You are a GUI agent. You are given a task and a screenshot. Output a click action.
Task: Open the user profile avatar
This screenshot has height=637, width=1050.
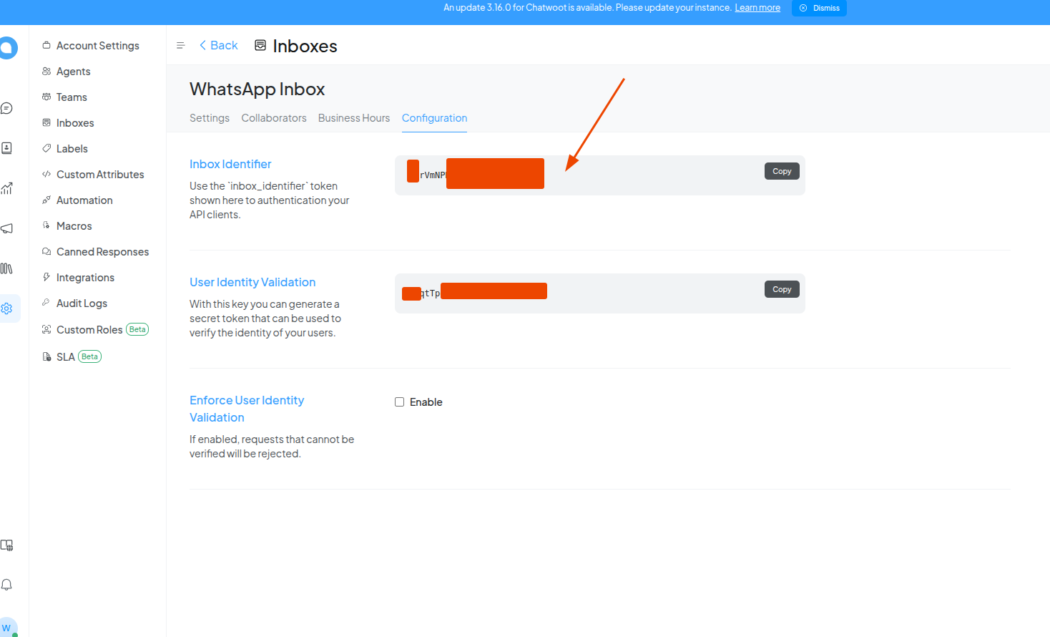(x=7, y=627)
